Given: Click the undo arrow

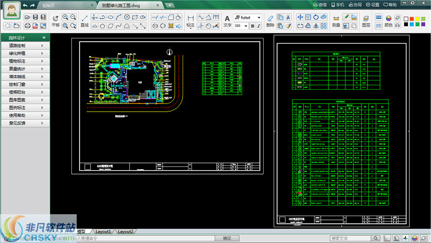Looking at the screenshot, I should tap(25, 5).
